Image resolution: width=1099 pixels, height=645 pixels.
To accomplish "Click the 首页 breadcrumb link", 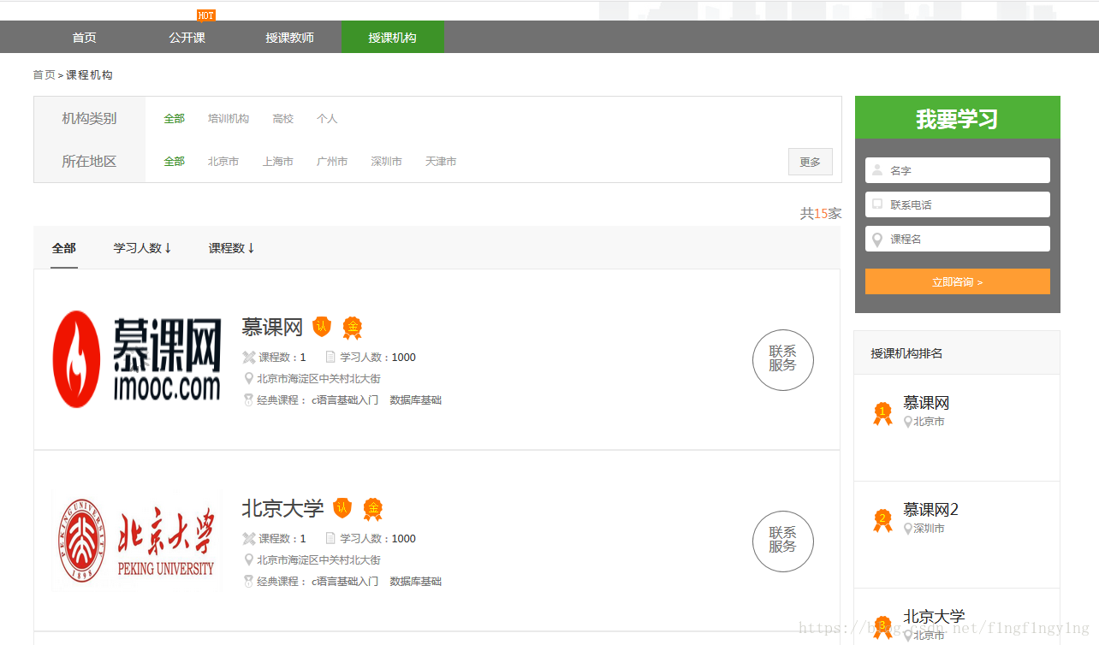I will (x=44, y=75).
